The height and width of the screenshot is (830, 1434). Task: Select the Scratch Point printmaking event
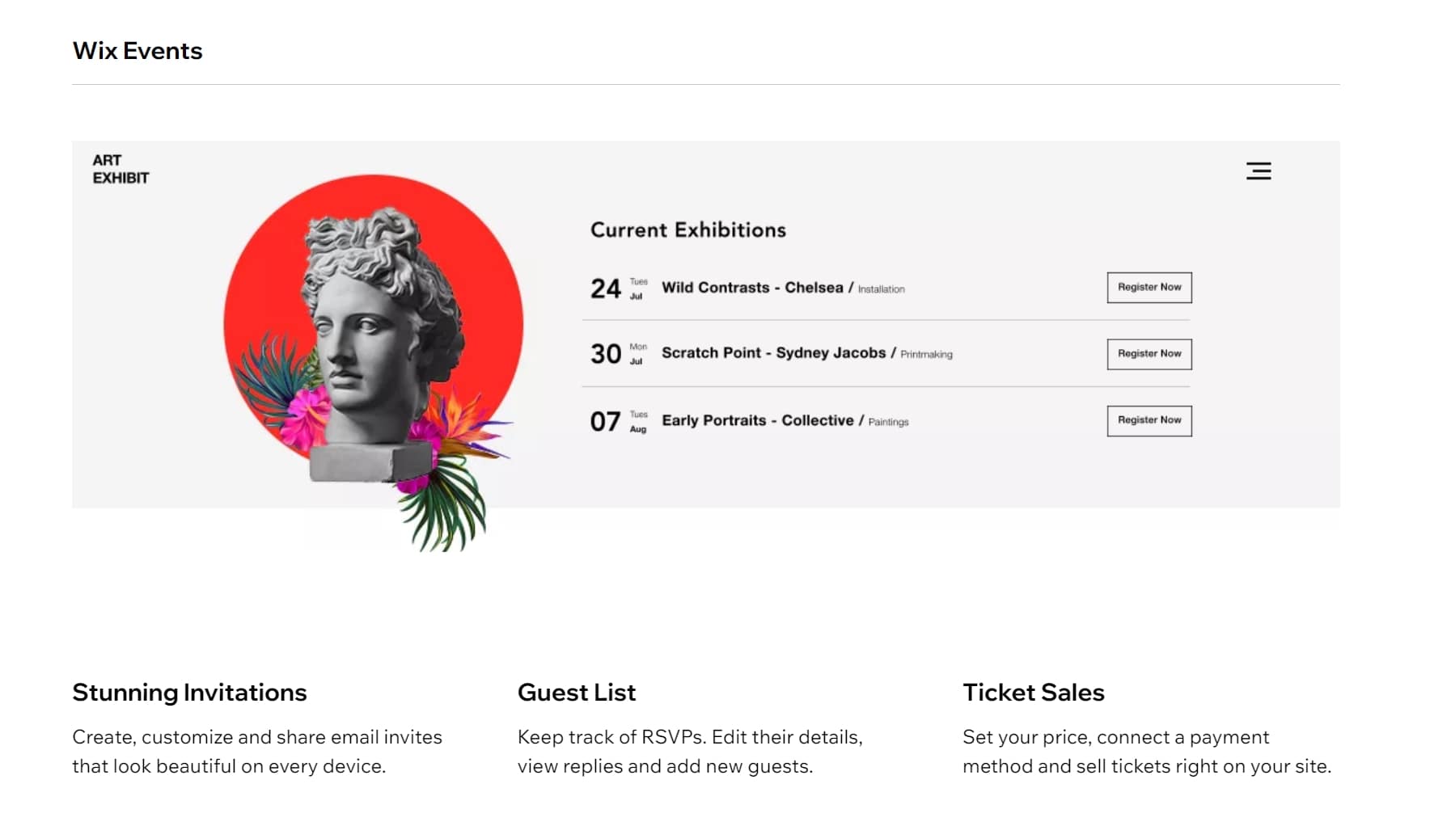pos(776,353)
